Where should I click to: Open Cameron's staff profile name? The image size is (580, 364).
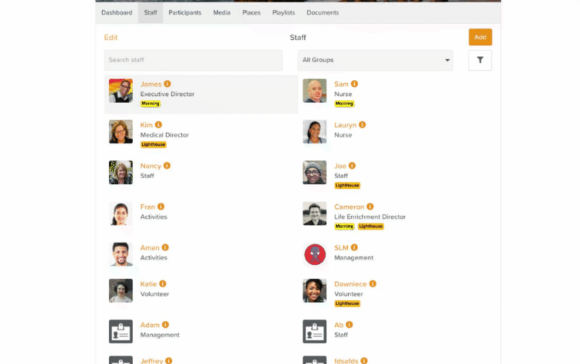(349, 207)
